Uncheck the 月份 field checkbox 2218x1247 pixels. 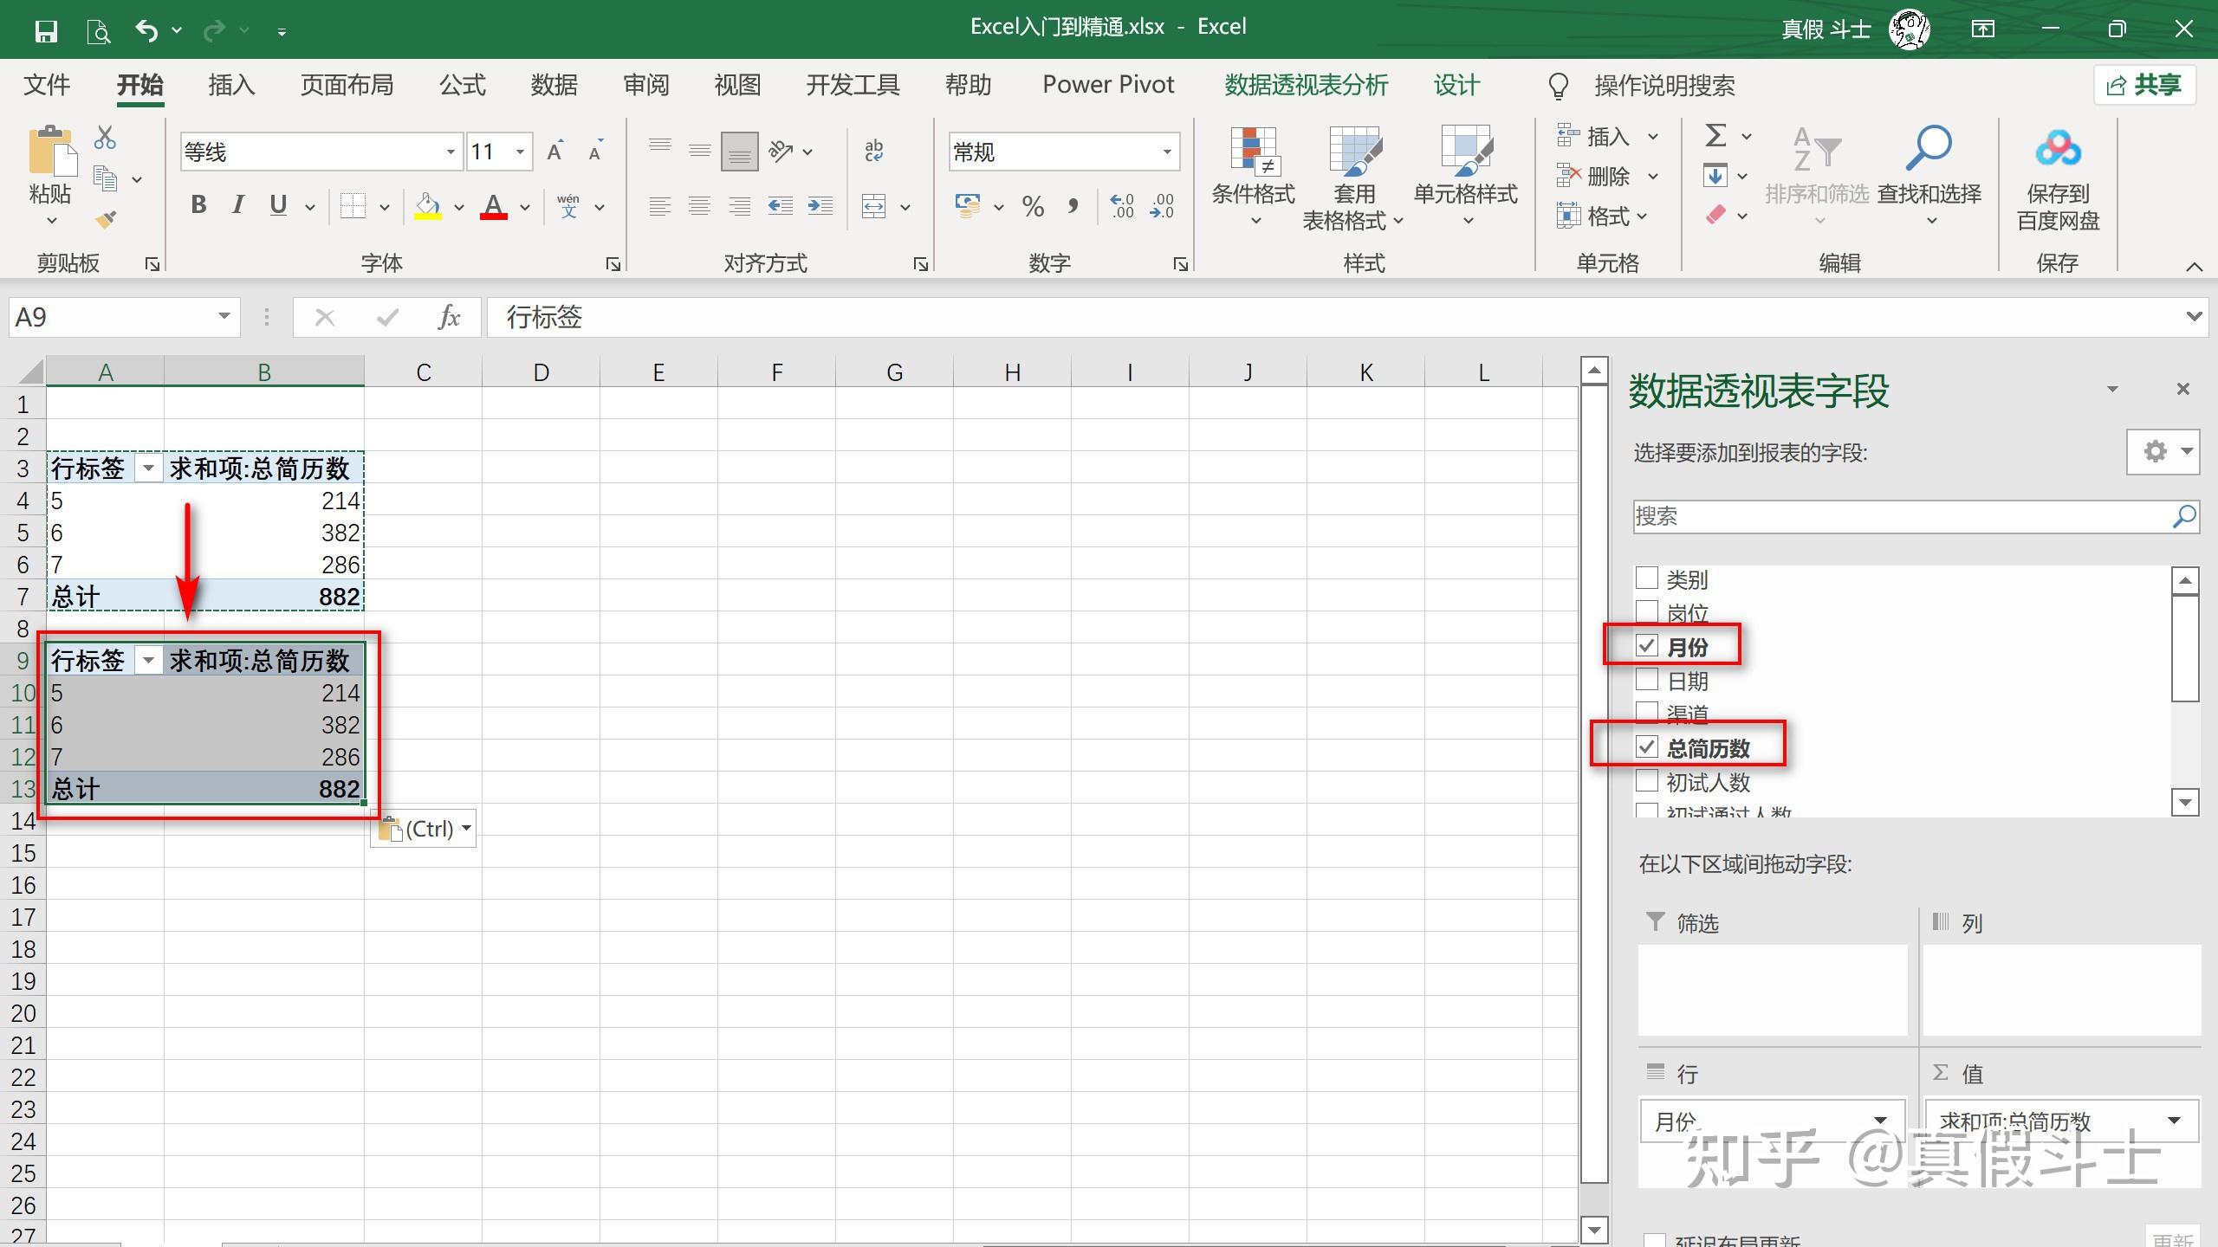pos(1646,646)
